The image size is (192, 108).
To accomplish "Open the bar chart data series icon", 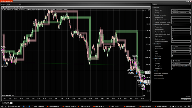I will pos(4,8).
